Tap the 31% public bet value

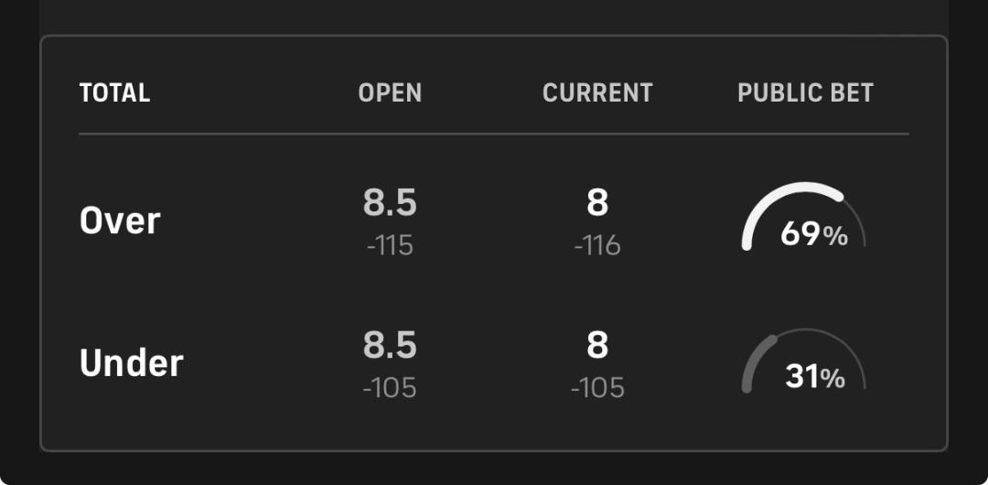click(x=814, y=376)
